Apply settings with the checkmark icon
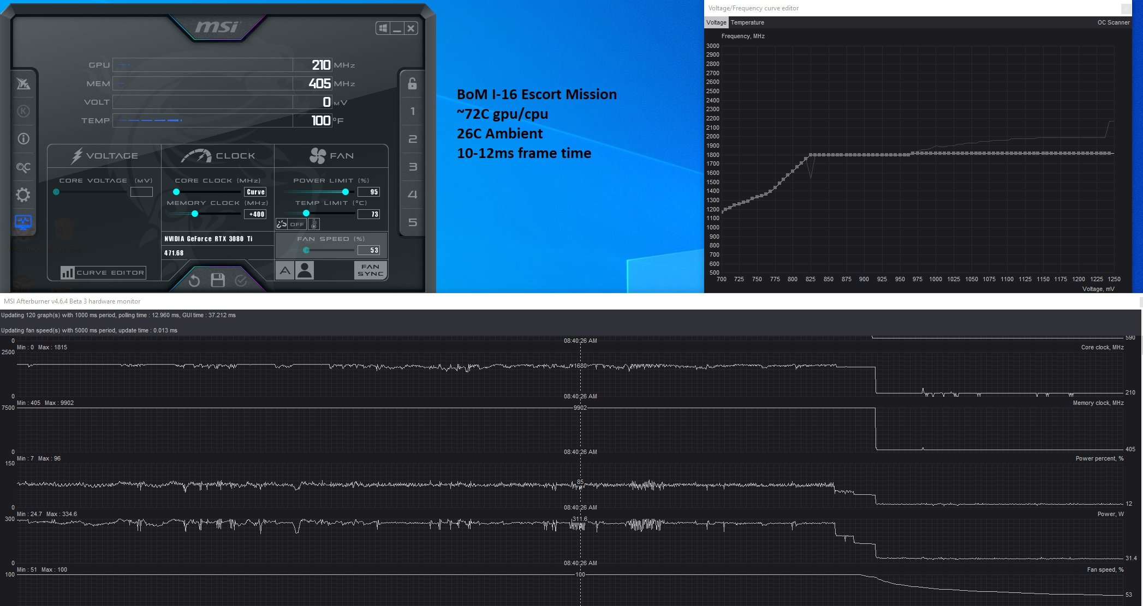Screen dimensions: 1143x606 (x=241, y=281)
